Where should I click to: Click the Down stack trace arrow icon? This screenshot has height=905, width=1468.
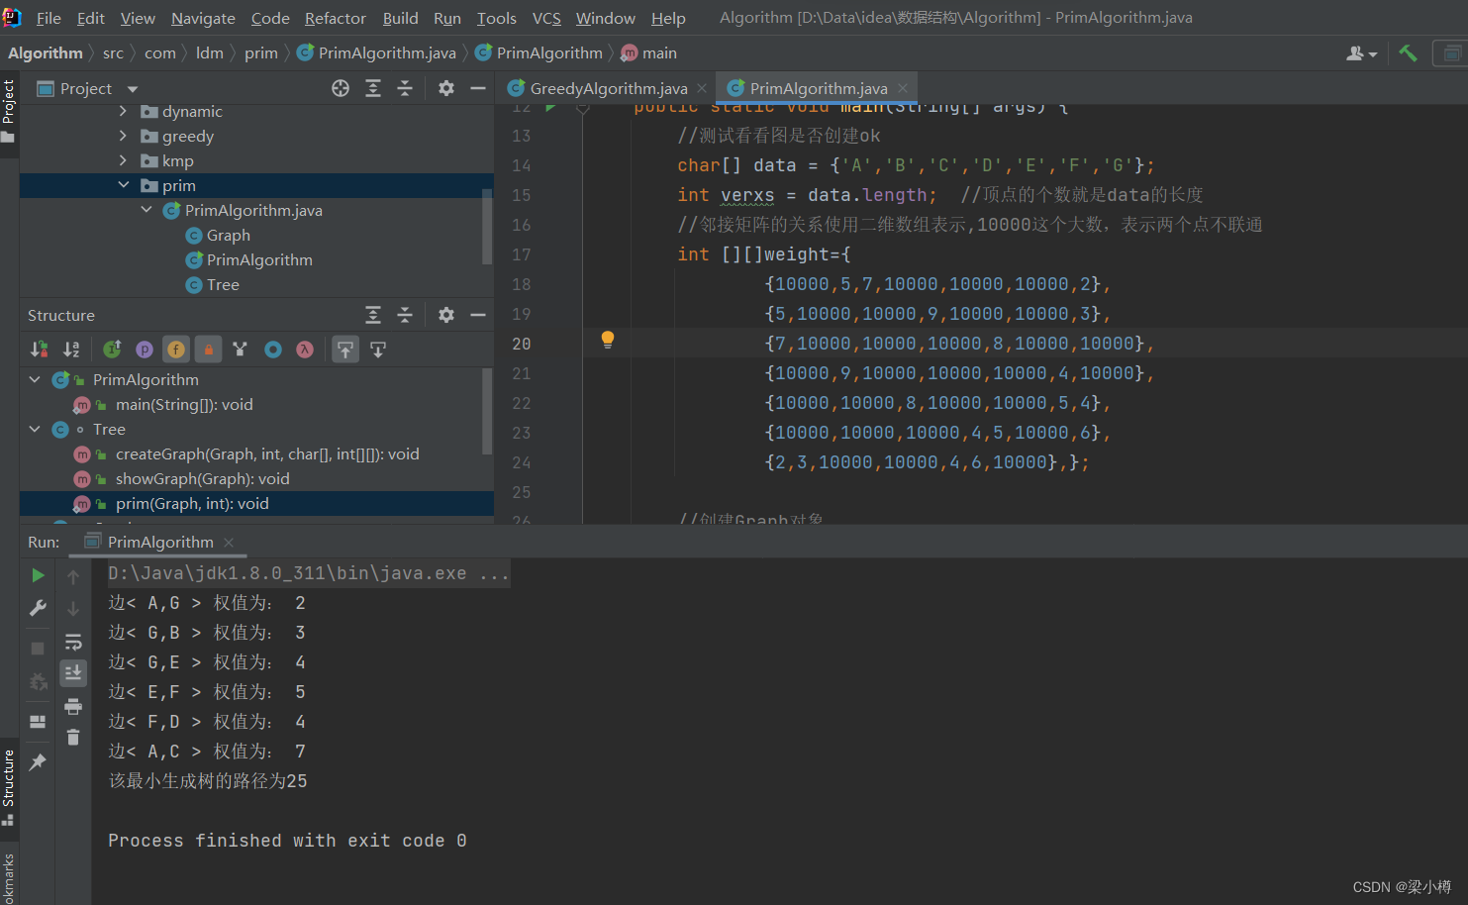73,609
